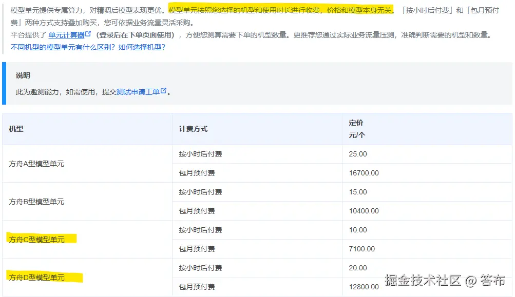Click the 定价 column header
This screenshot has height=297, width=515.
(x=356, y=123)
